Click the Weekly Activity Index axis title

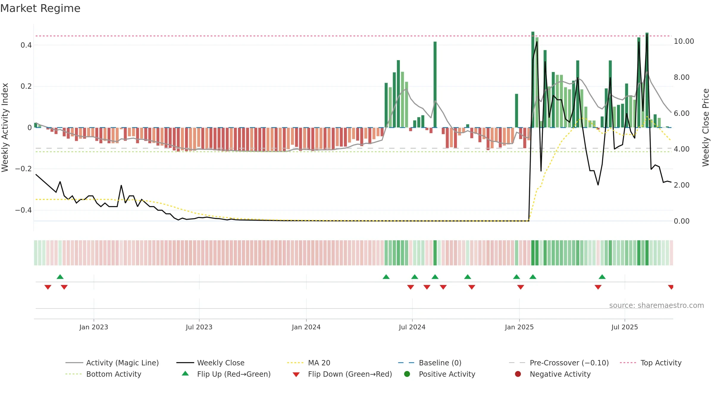pyautogui.click(x=5, y=127)
